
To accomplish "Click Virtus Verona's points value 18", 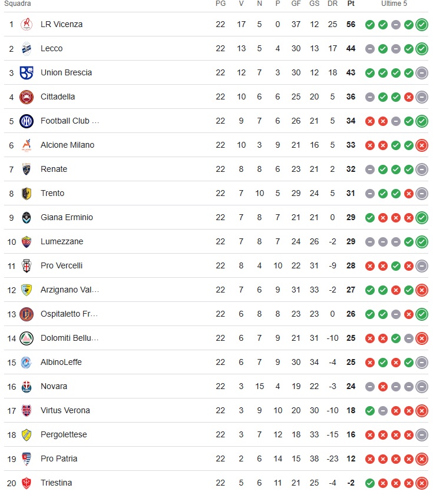I will pos(351,411).
